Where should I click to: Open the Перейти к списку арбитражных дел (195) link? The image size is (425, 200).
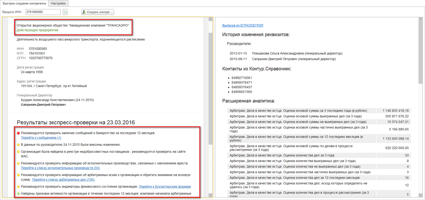(x=63, y=179)
